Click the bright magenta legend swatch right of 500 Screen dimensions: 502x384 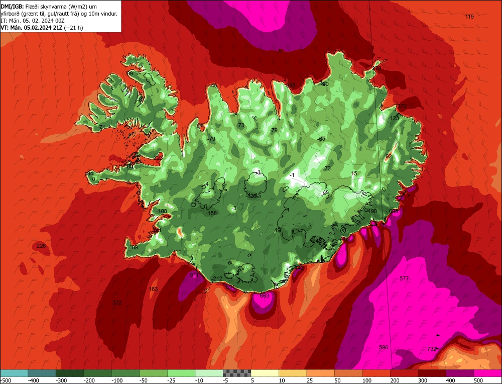487,373
